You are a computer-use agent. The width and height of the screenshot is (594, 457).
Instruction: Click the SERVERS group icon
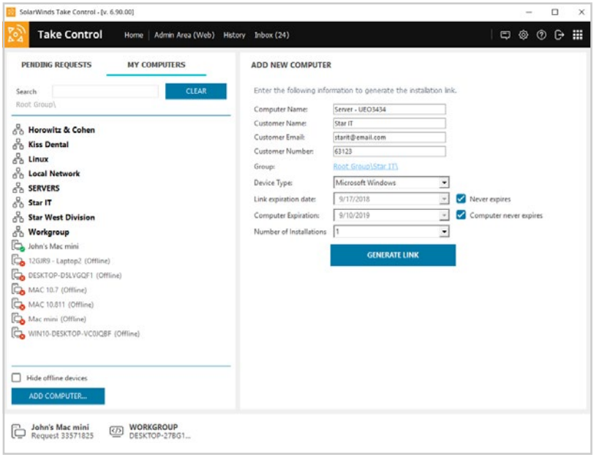pyautogui.click(x=18, y=188)
